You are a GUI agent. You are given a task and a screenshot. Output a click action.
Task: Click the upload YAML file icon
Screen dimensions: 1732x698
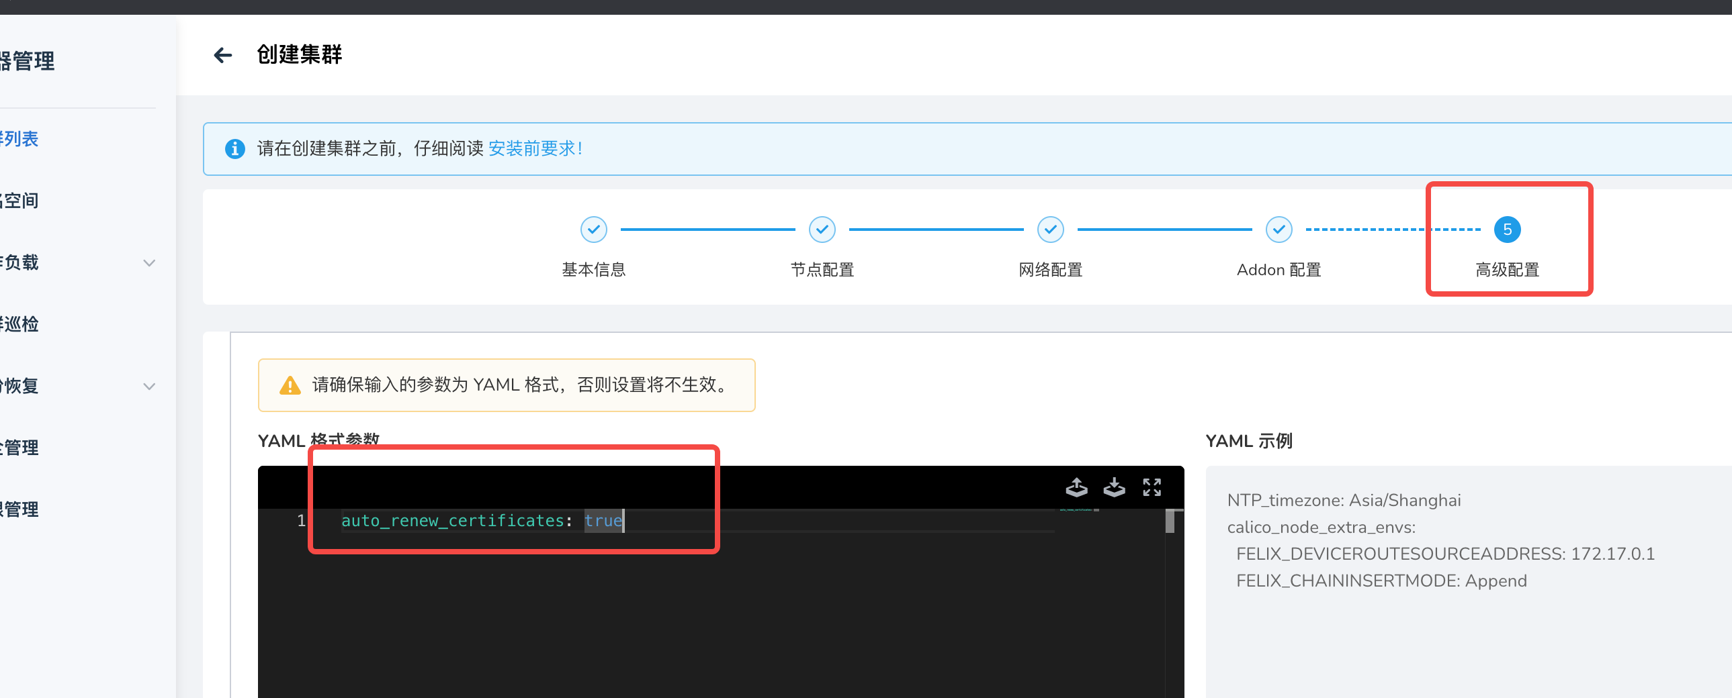(1076, 488)
